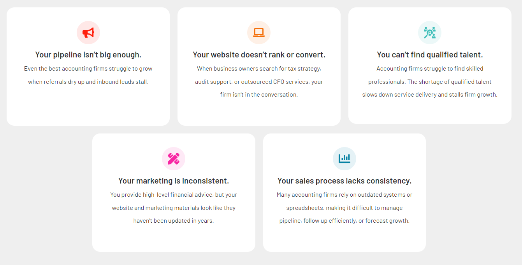Click the teal talent search icon
Viewport: 522px width, 265px height.
click(430, 33)
